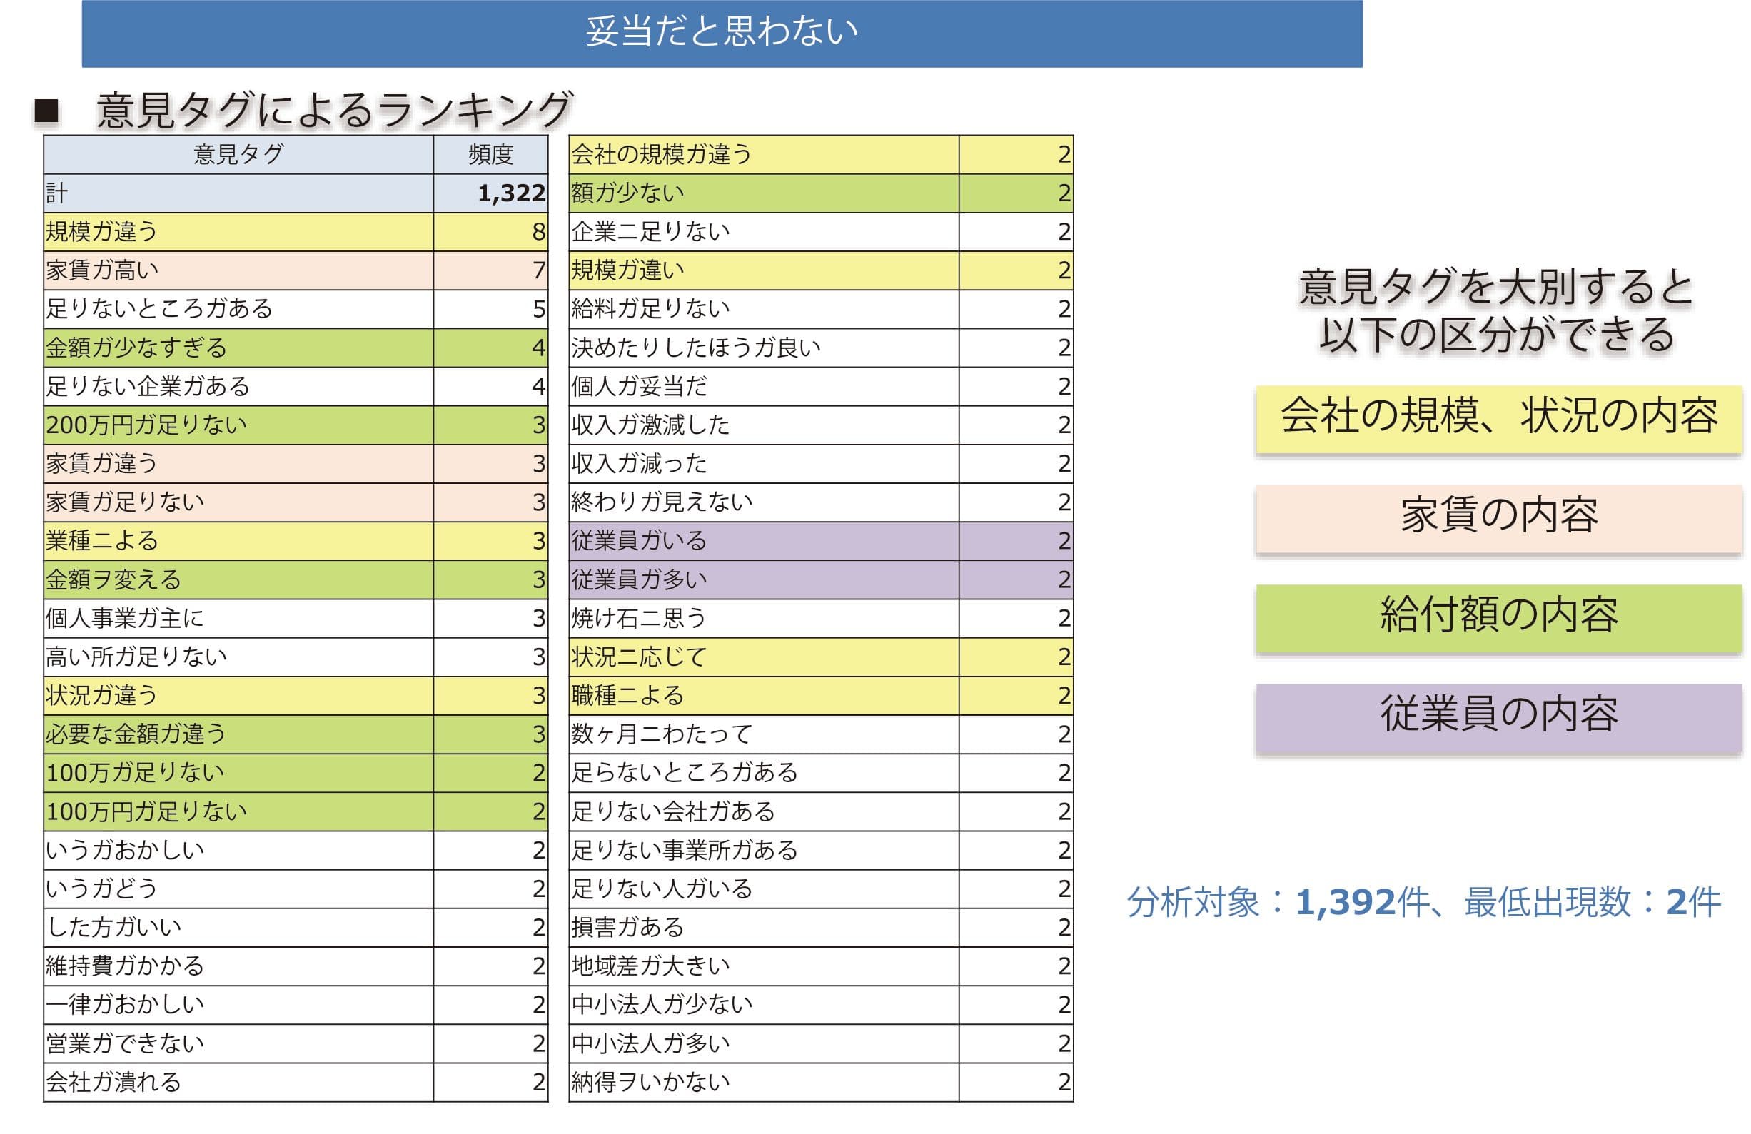This screenshot has height=1134, width=1751.
Task: Click the row 地域差ガ大きい
Action: [x=821, y=966]
